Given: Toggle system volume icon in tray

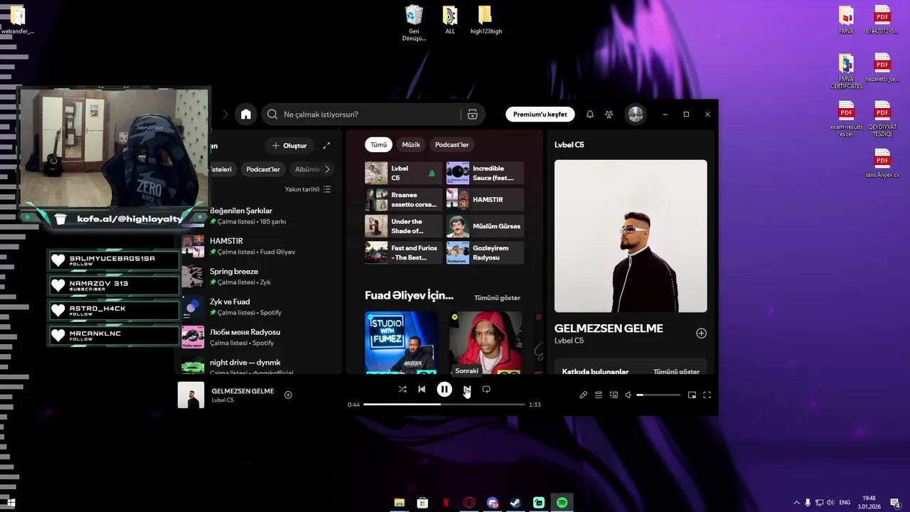Looking at the screenshot, I should pyautogui.click(x=830, y=503).
